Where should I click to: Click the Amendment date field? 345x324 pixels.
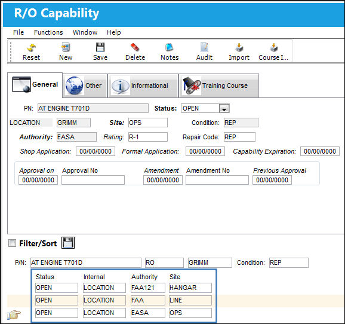click(x=163, y=180)
